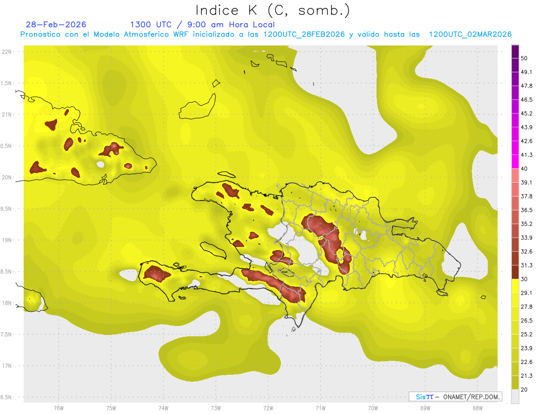
Task: Select the "75W" longitude label
Action: (x=111, y=408)
